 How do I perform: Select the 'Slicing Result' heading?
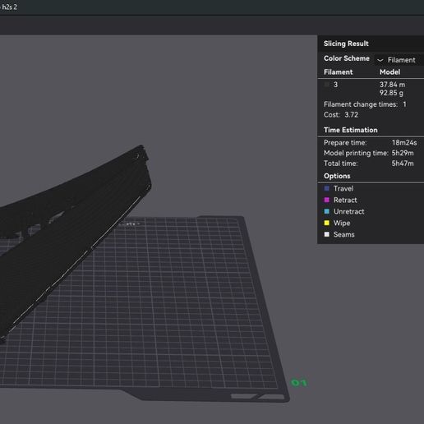pyautogui.click(x=346, y=44)
